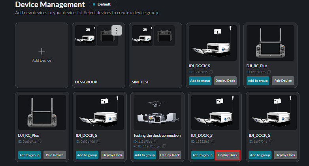
Task: Add IDI_DOCK_S 0e03d40d to group
Action: click(87, 155)
